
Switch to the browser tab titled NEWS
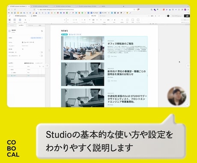[110, 6]
